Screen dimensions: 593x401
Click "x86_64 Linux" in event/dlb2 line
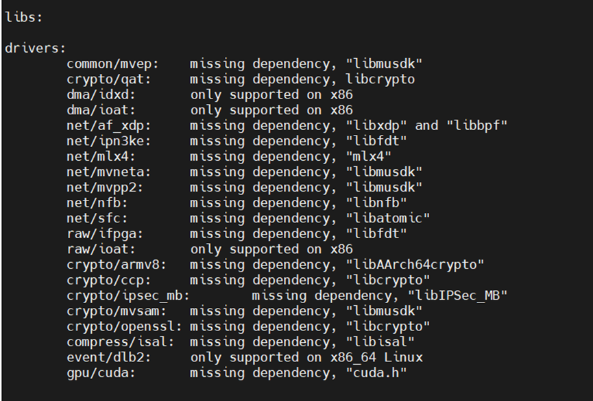tap(376, 358)
